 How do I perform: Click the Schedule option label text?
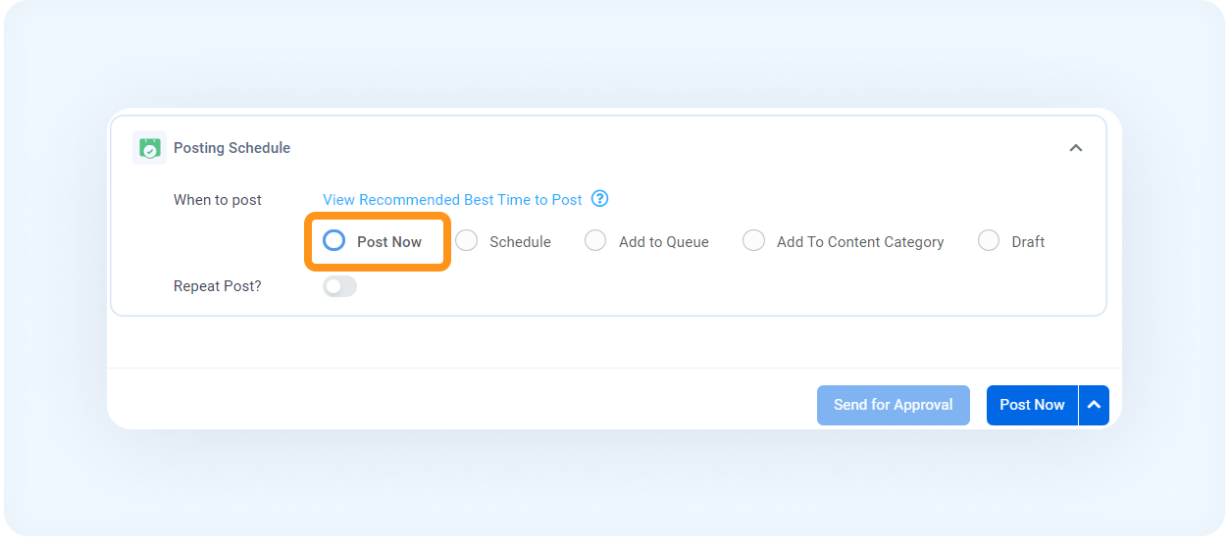(x=520, y=242)
